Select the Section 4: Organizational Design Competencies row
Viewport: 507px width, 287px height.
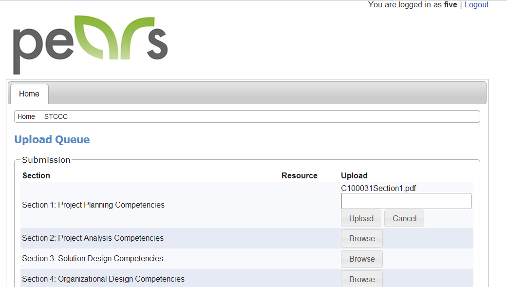(103, 279)
